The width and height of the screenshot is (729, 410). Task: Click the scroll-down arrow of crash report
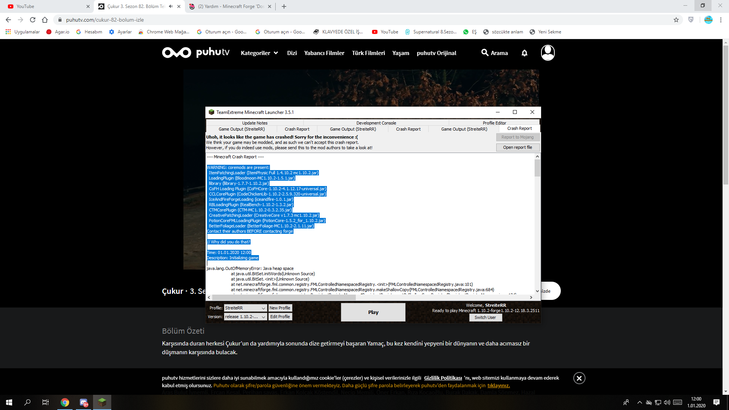pyautogui.click(x=537, y=291)
